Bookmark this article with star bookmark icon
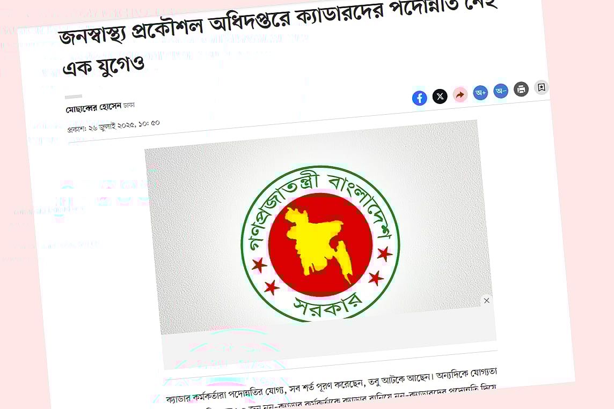The image size is (614, 409). [x=542, y=87]
